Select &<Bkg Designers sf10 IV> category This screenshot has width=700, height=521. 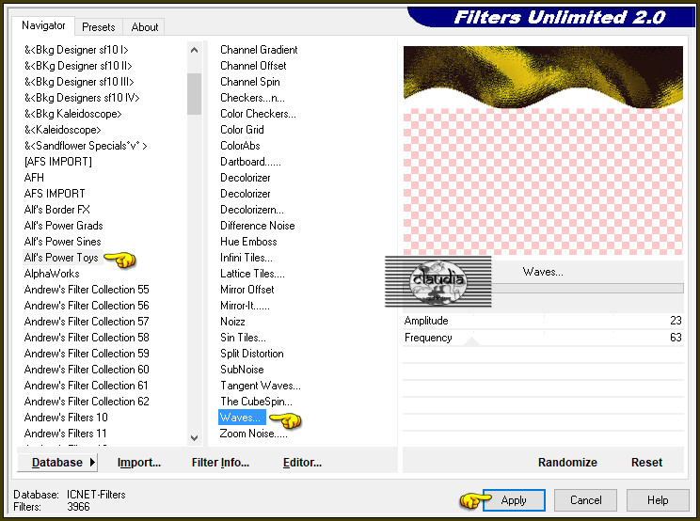[x=82, y=97]
